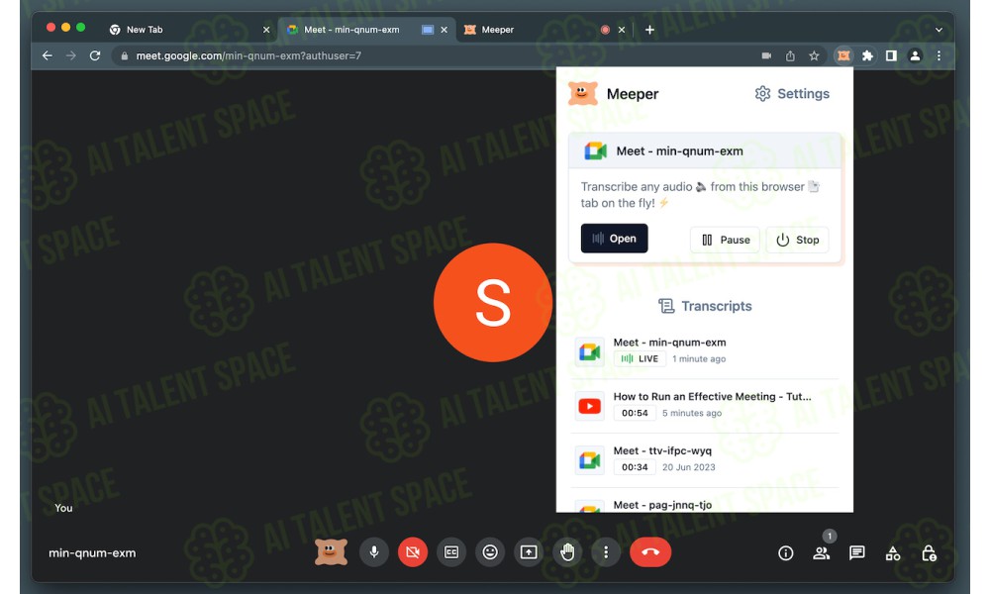Open more options in Meet controls
The height and width of the screenshot is (594, 990).
pyautogui.click(x=606, y=552)
